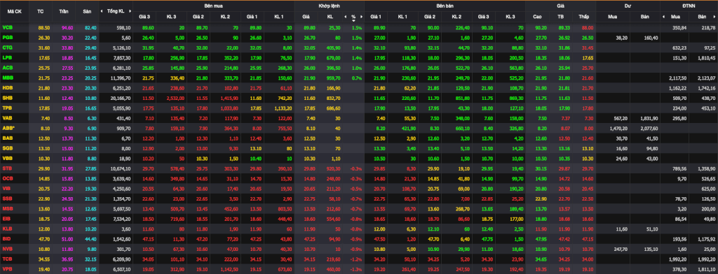Select the Cao high price column header
Viewport: 718px width, 274px height.
click(537, 17)
